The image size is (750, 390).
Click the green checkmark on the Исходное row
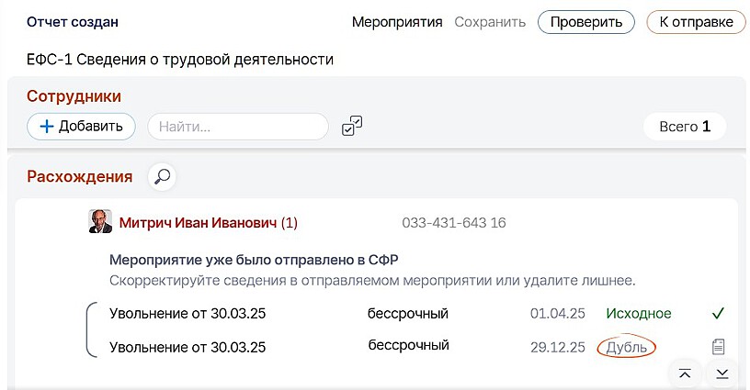[718, 314]
